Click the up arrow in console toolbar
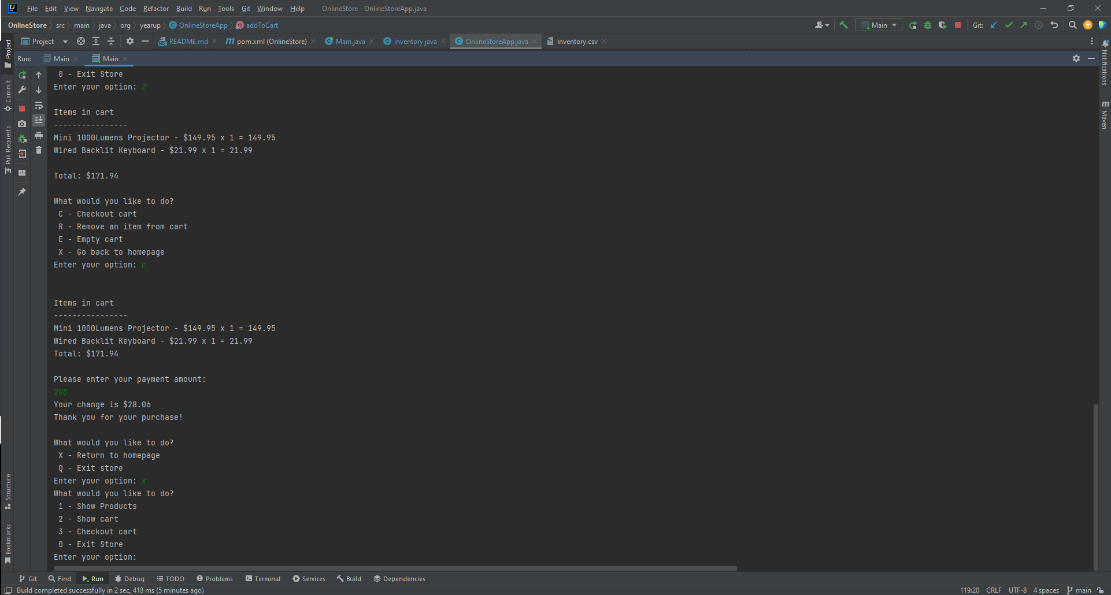 point(39,75)
